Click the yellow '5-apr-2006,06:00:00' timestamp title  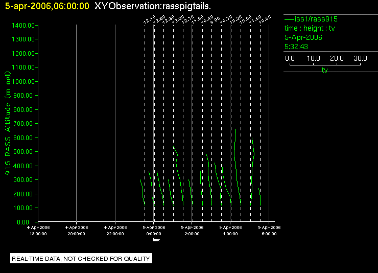point(47,6)
